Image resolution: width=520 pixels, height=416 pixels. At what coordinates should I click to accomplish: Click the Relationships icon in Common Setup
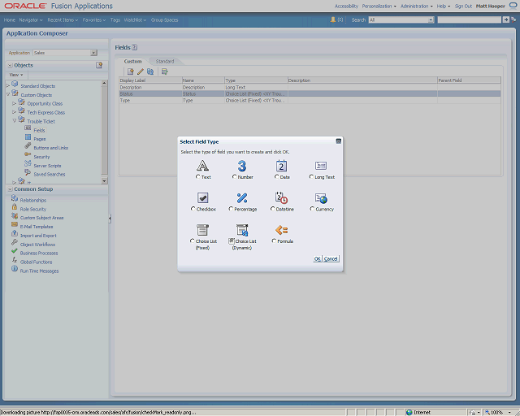tap(15, 198)
